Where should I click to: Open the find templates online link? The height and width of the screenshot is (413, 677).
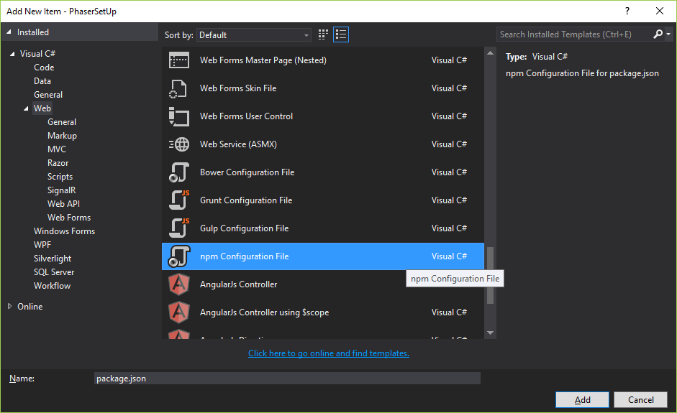329,353
